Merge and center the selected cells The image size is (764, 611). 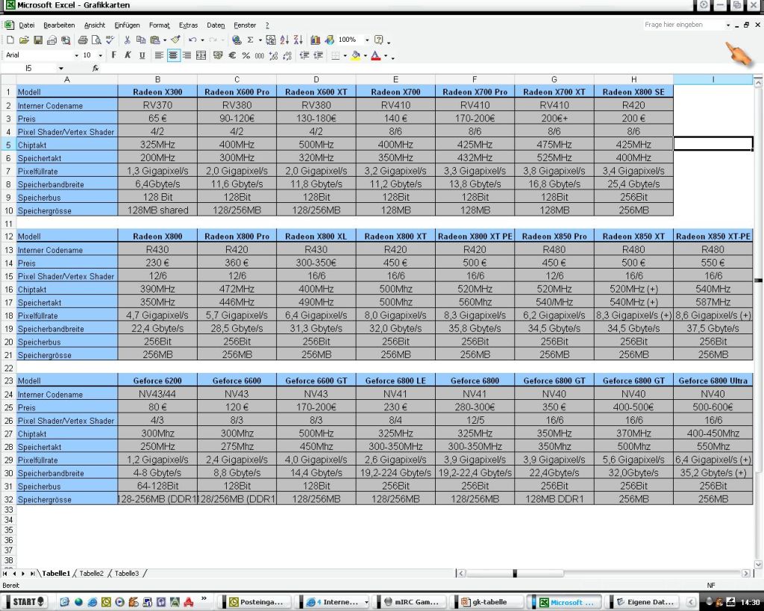tap(201, 55)
